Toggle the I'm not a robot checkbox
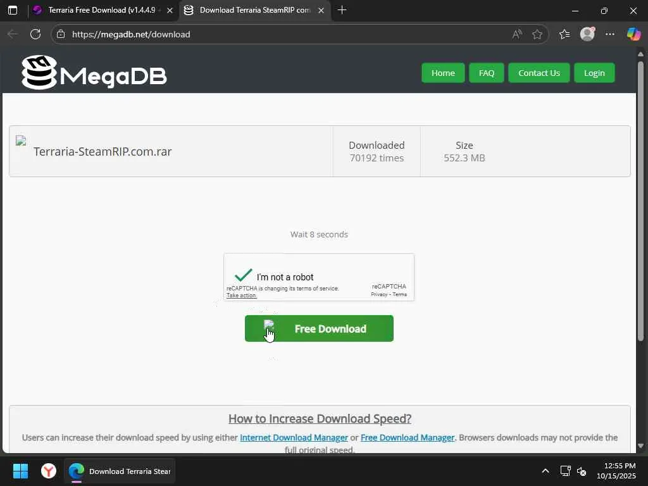This screenshot has height=486, width=648. pos(243,275)
